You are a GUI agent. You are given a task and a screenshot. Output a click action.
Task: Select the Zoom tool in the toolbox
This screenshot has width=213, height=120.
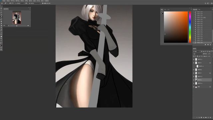(x=1, y=39)
